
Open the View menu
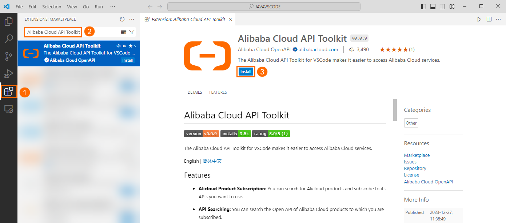(72, 7)
